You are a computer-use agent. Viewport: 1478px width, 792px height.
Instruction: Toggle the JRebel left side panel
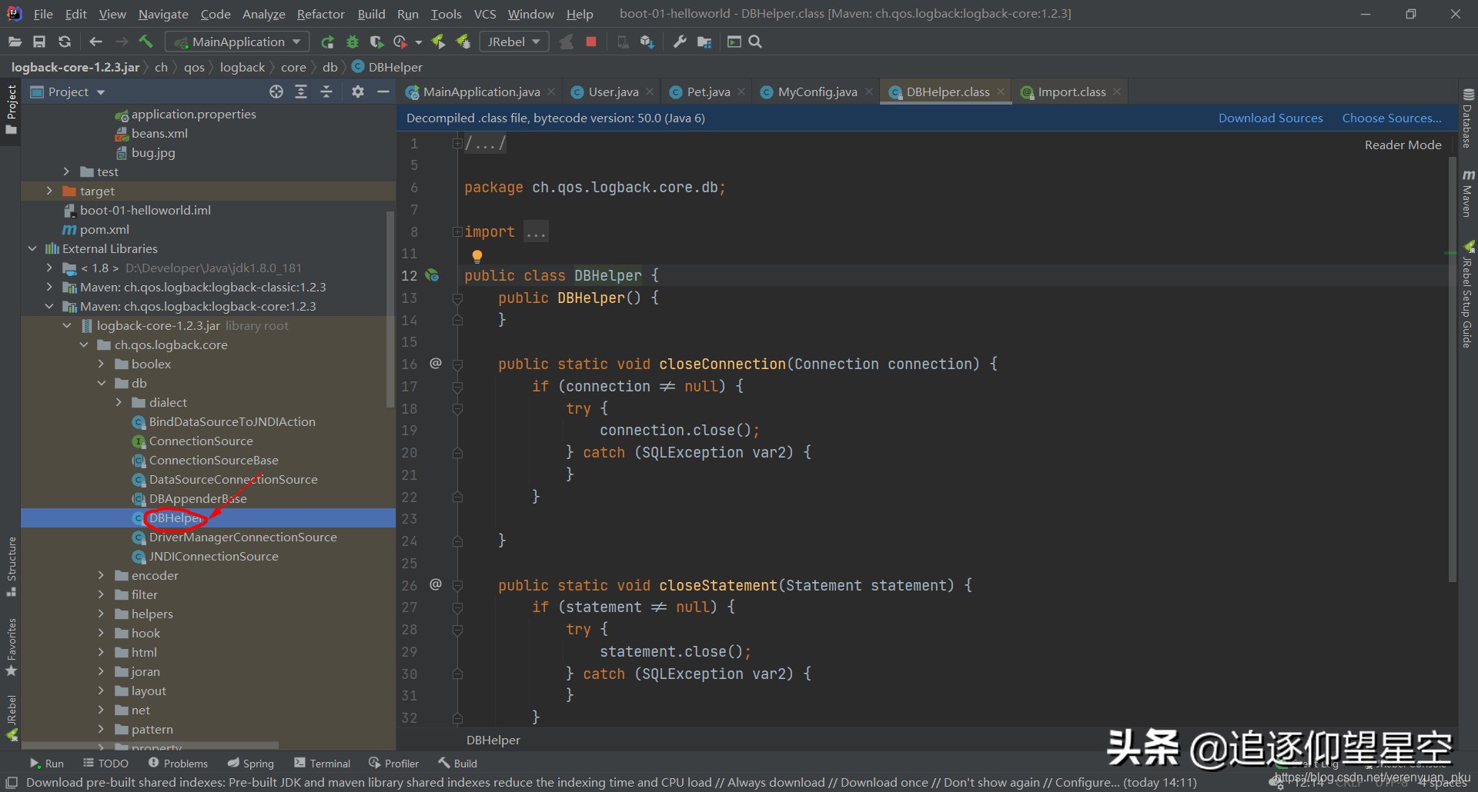click(11, 717)
